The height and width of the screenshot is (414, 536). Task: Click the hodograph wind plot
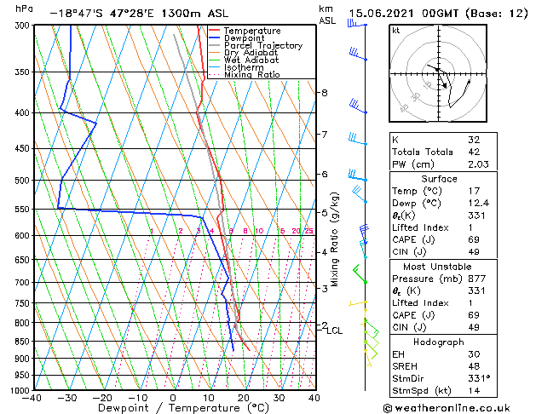[438, 73]
